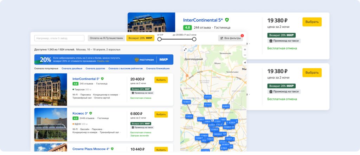This screenshot has height=155, width=360.
Task: Sort by Сначала дорогие
Action: (95, 68)
